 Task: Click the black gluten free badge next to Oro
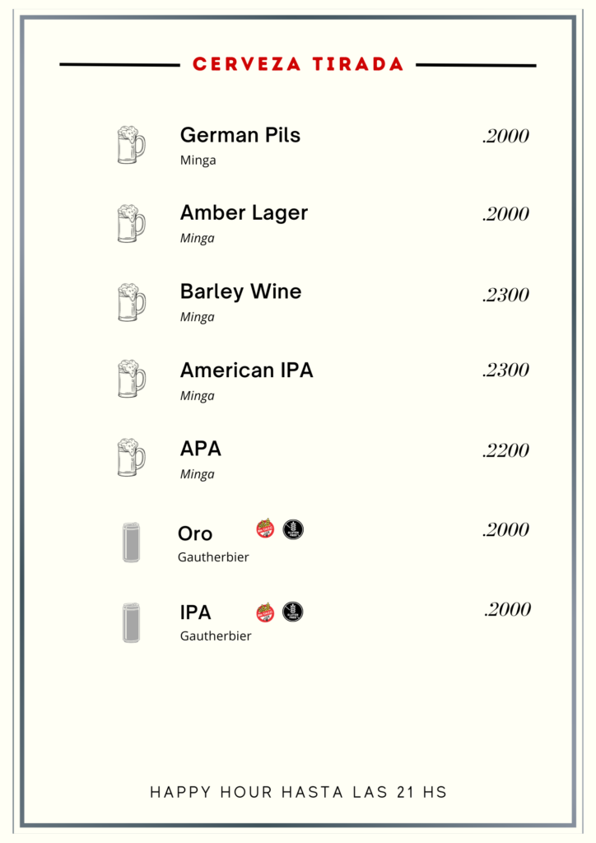tap(293, 529)
